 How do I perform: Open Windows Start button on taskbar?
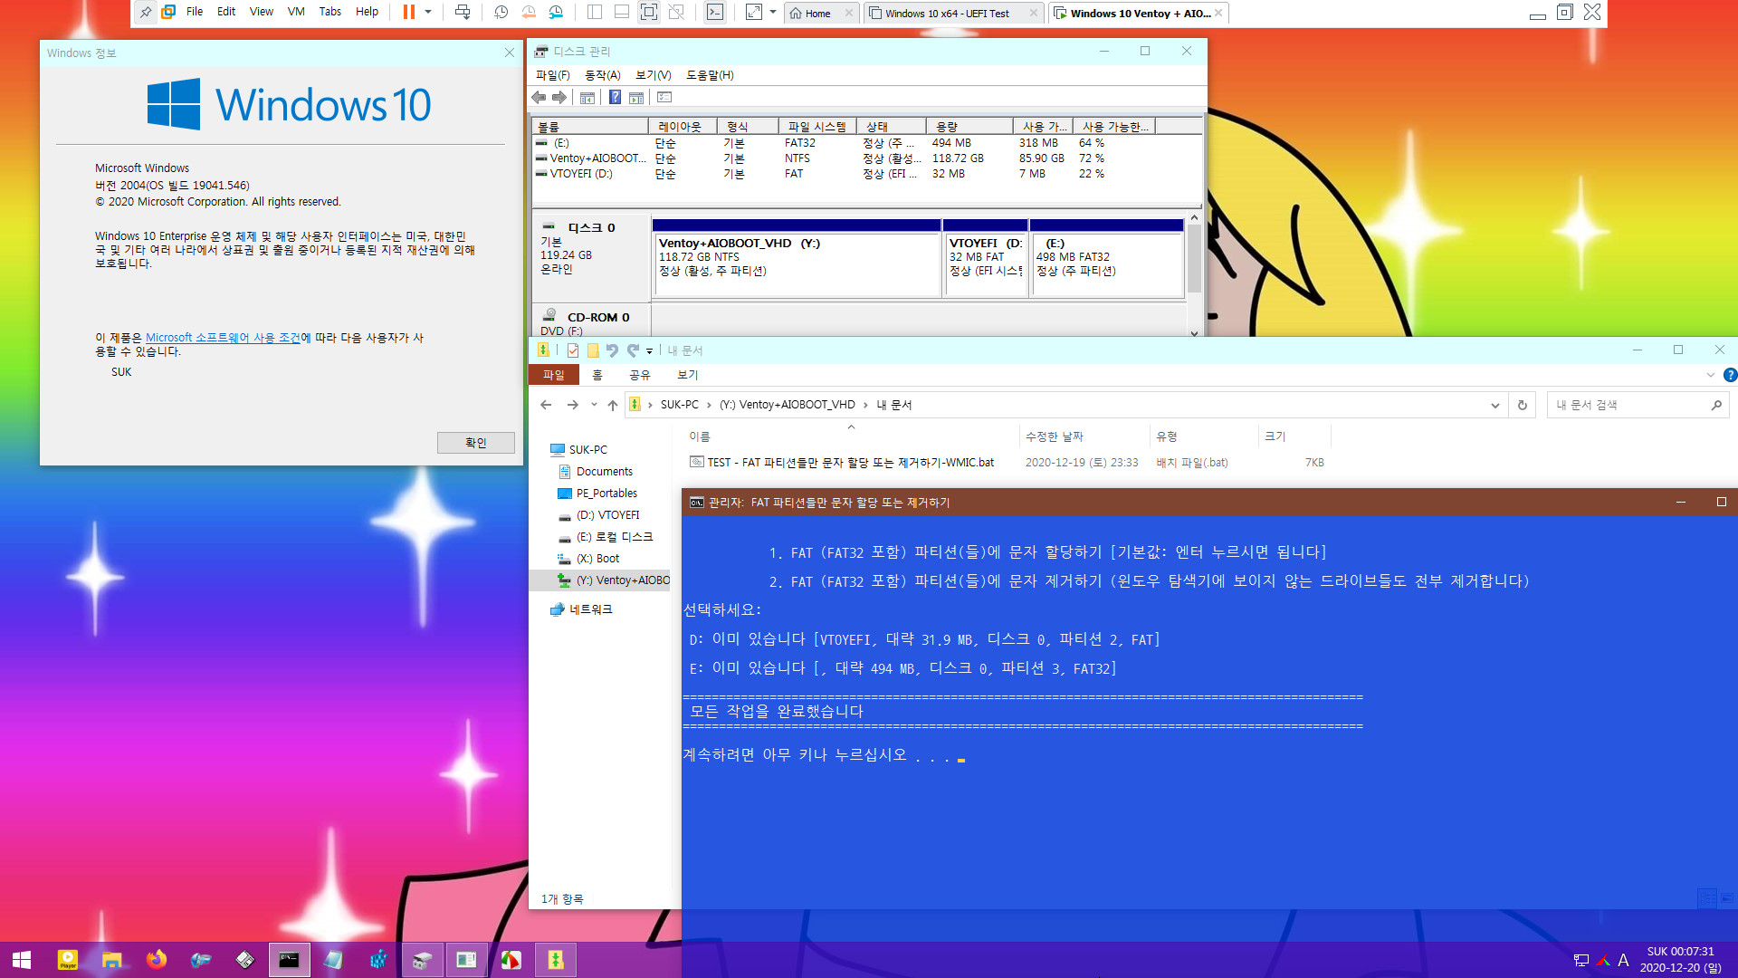pyautogui.click(x=22, y=960)
